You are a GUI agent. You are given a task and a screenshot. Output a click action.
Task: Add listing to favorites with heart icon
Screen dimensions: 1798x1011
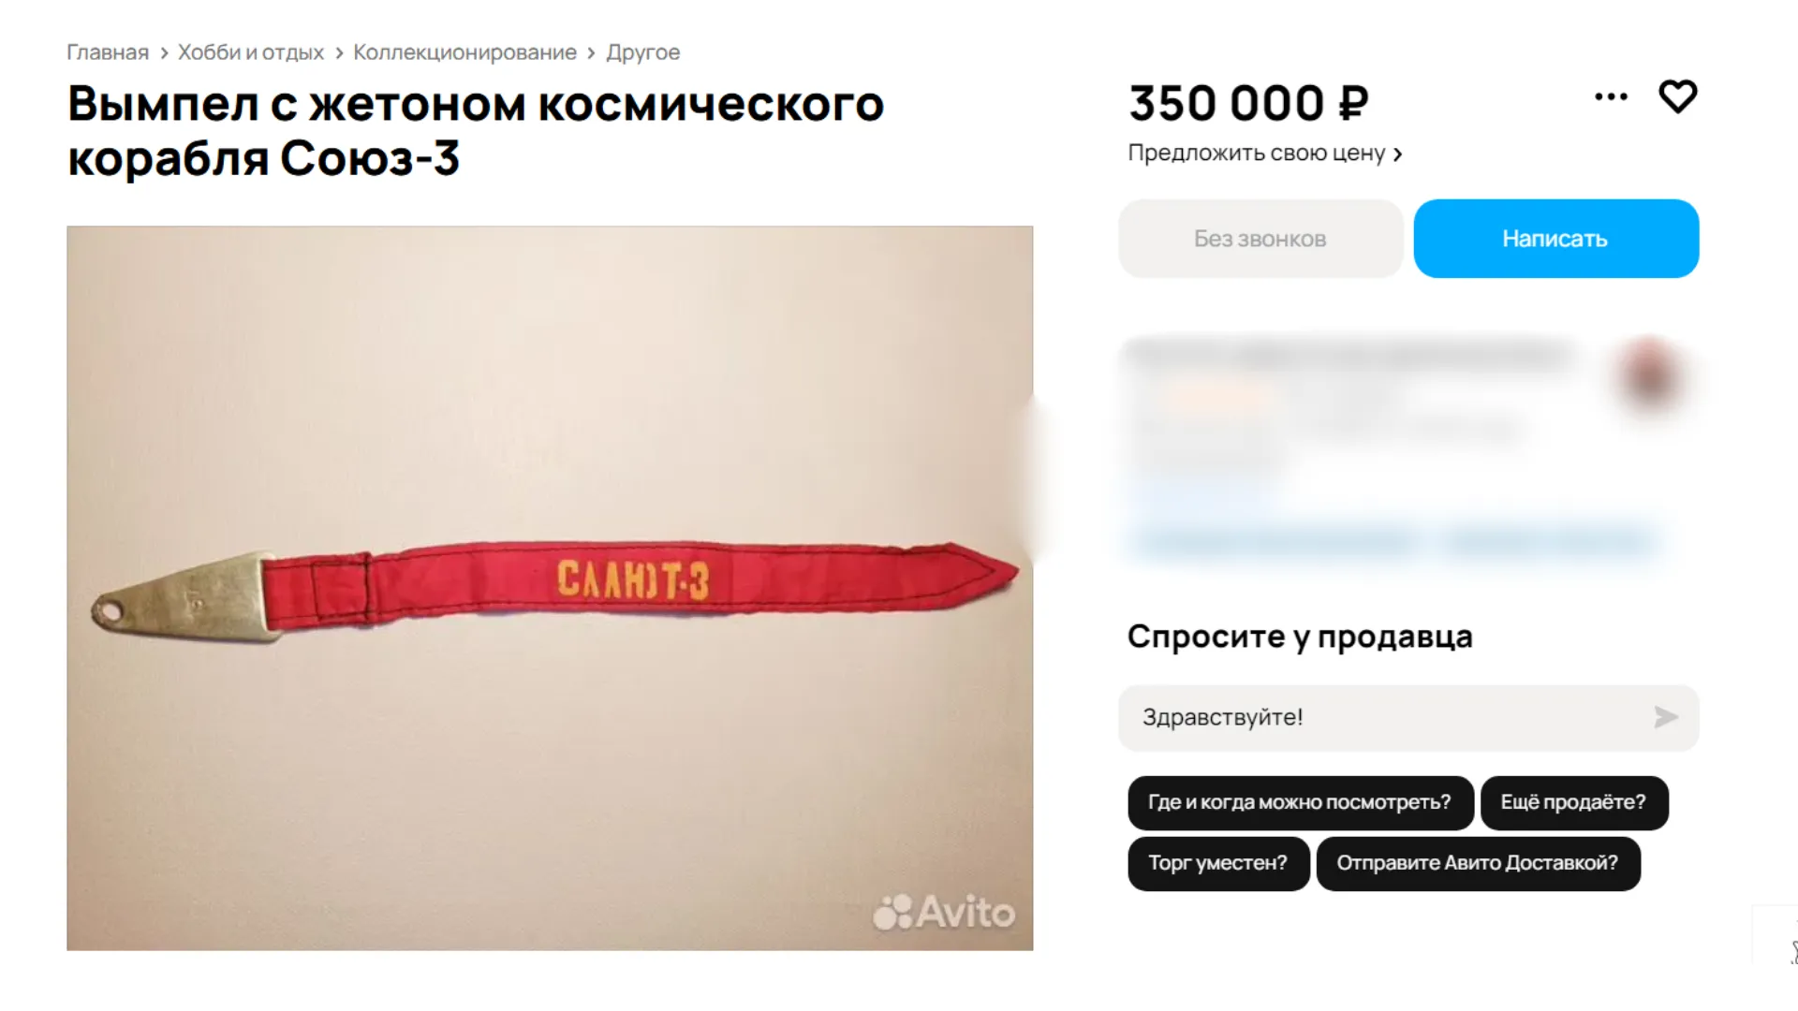pos(1677,96)
